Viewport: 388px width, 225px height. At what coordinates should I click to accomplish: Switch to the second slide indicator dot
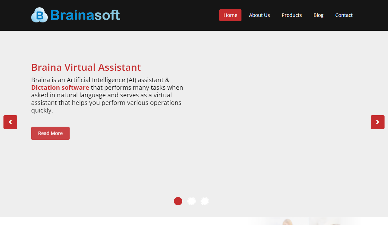click(x=192, y=201)
